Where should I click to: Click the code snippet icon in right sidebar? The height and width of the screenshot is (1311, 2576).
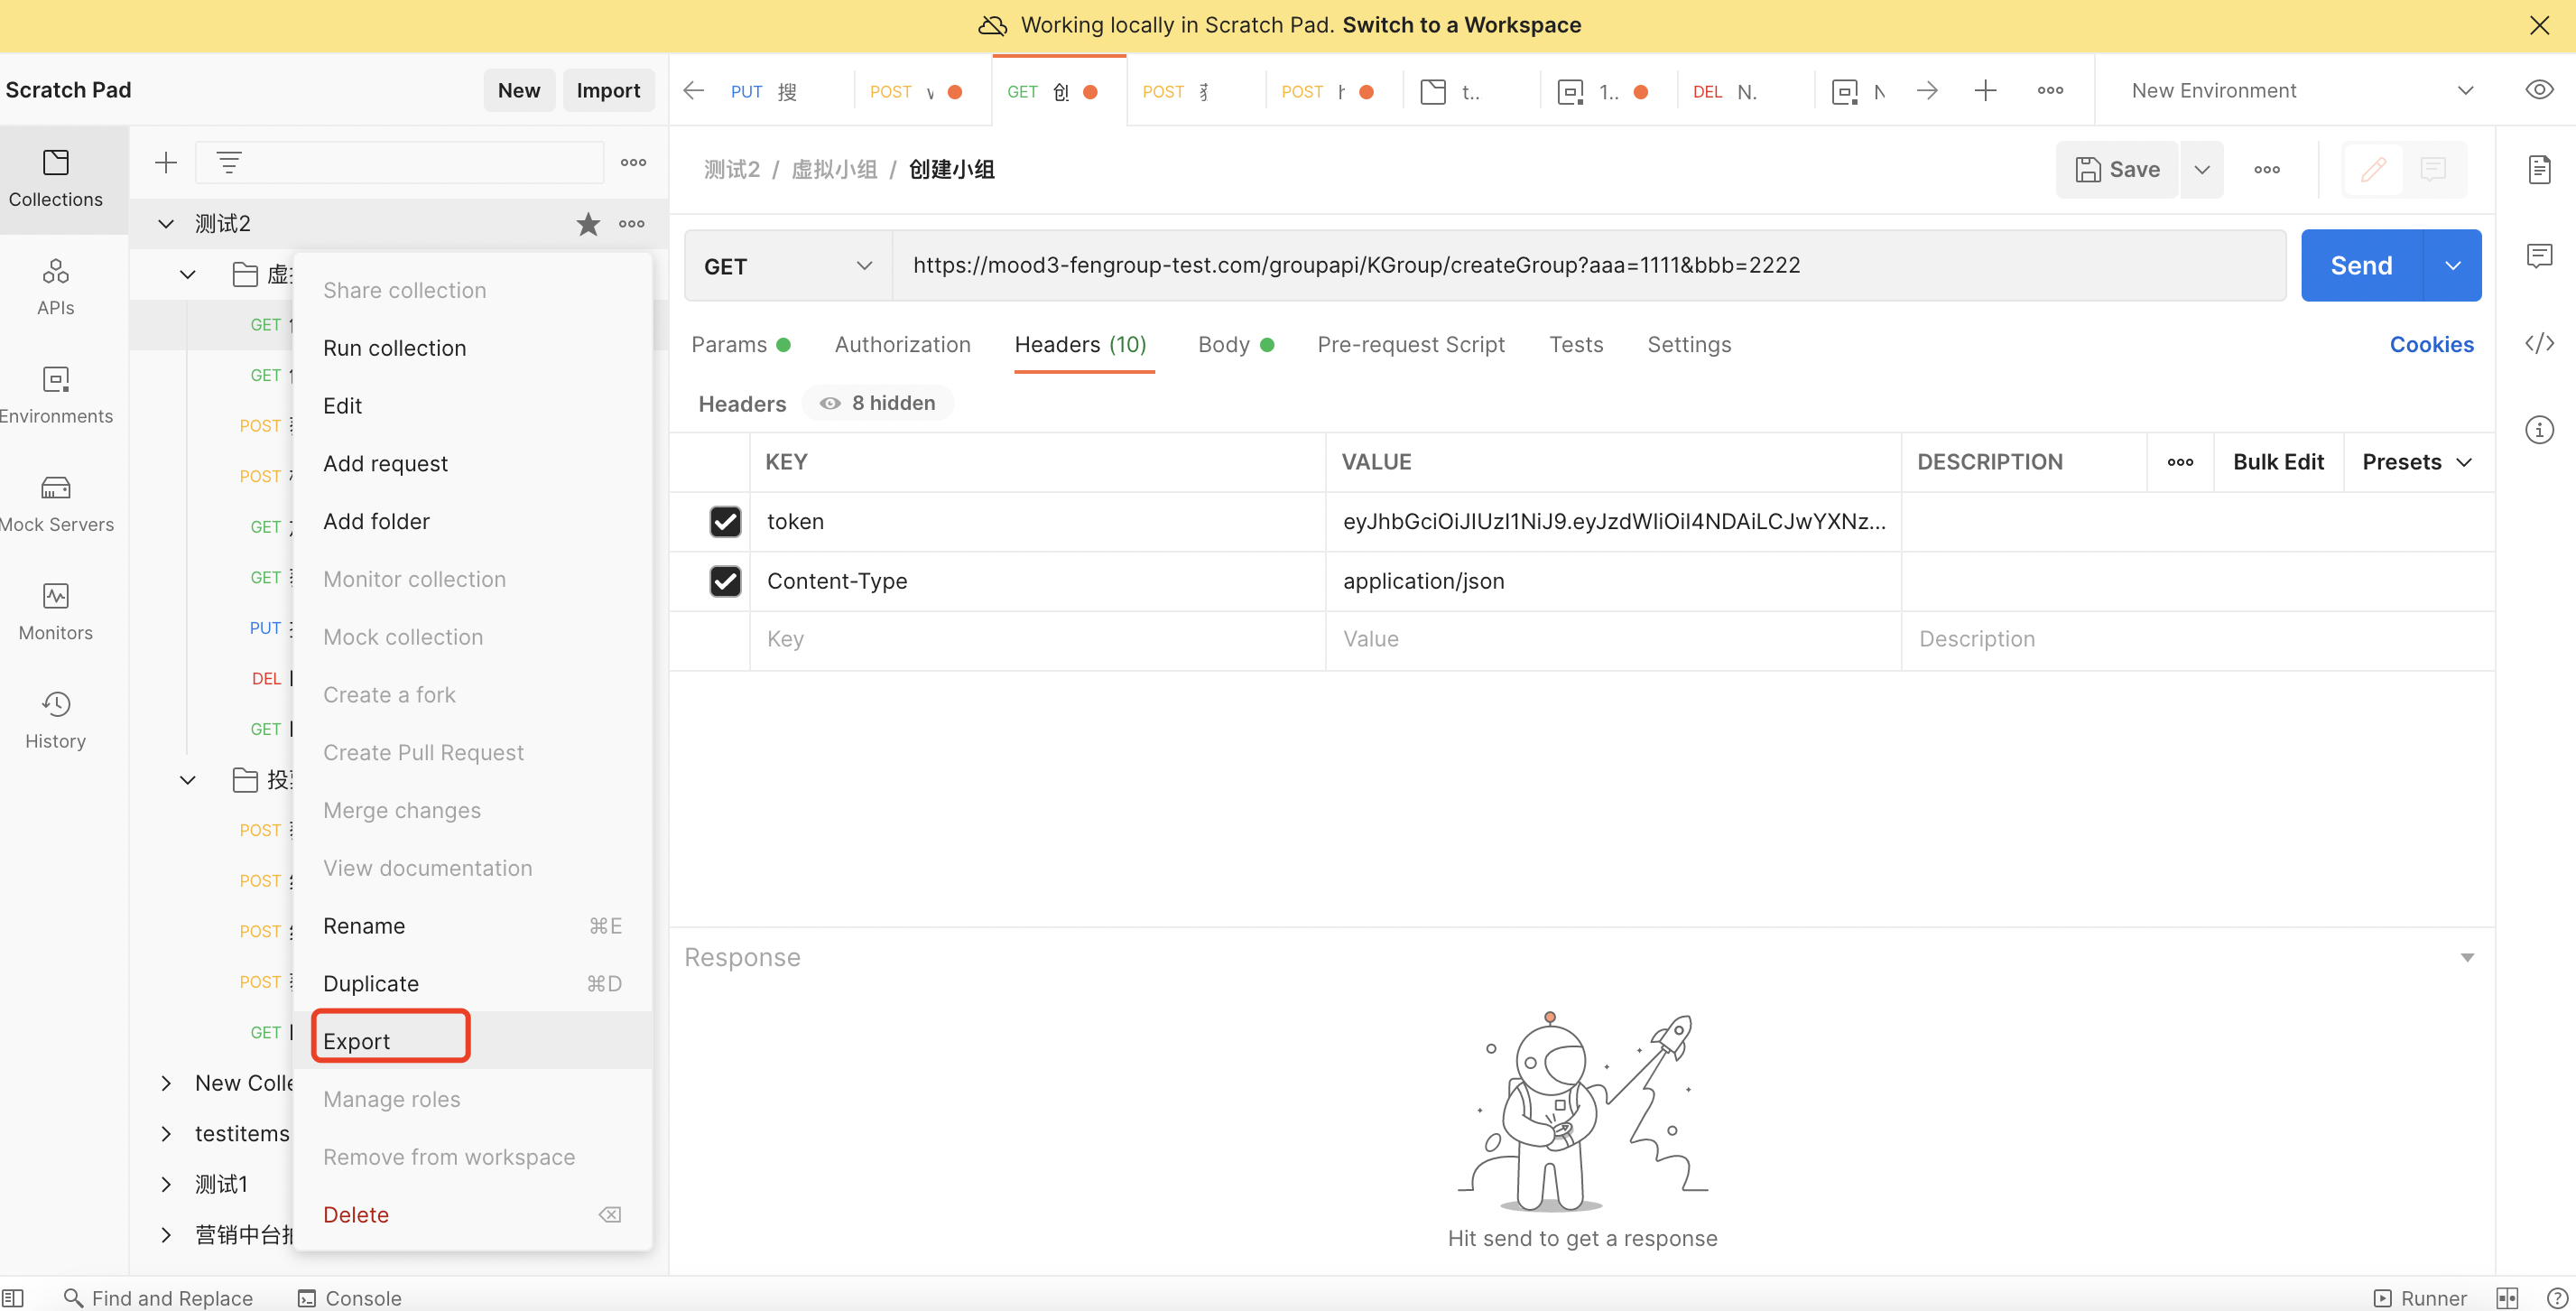pos(2539,344)
